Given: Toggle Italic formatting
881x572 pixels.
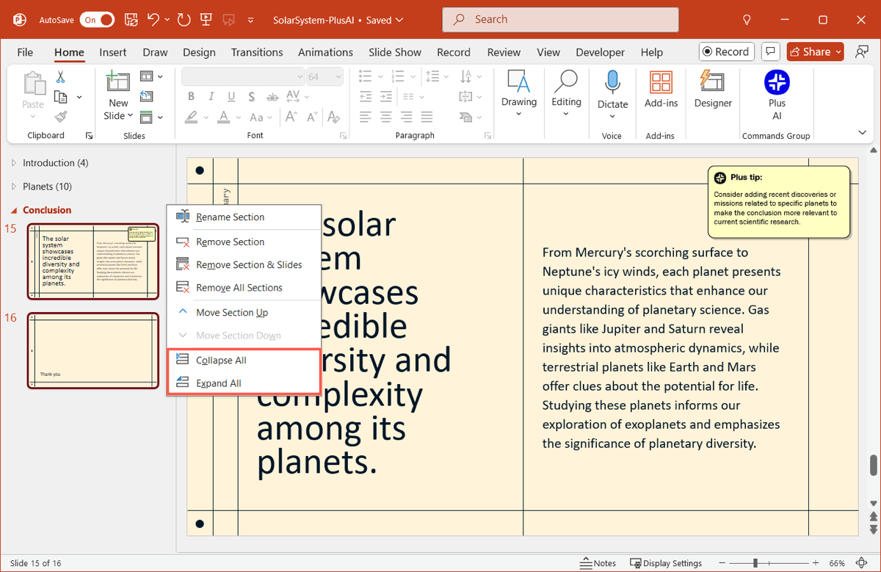Looking at the screenshot, I should point(211,97).
